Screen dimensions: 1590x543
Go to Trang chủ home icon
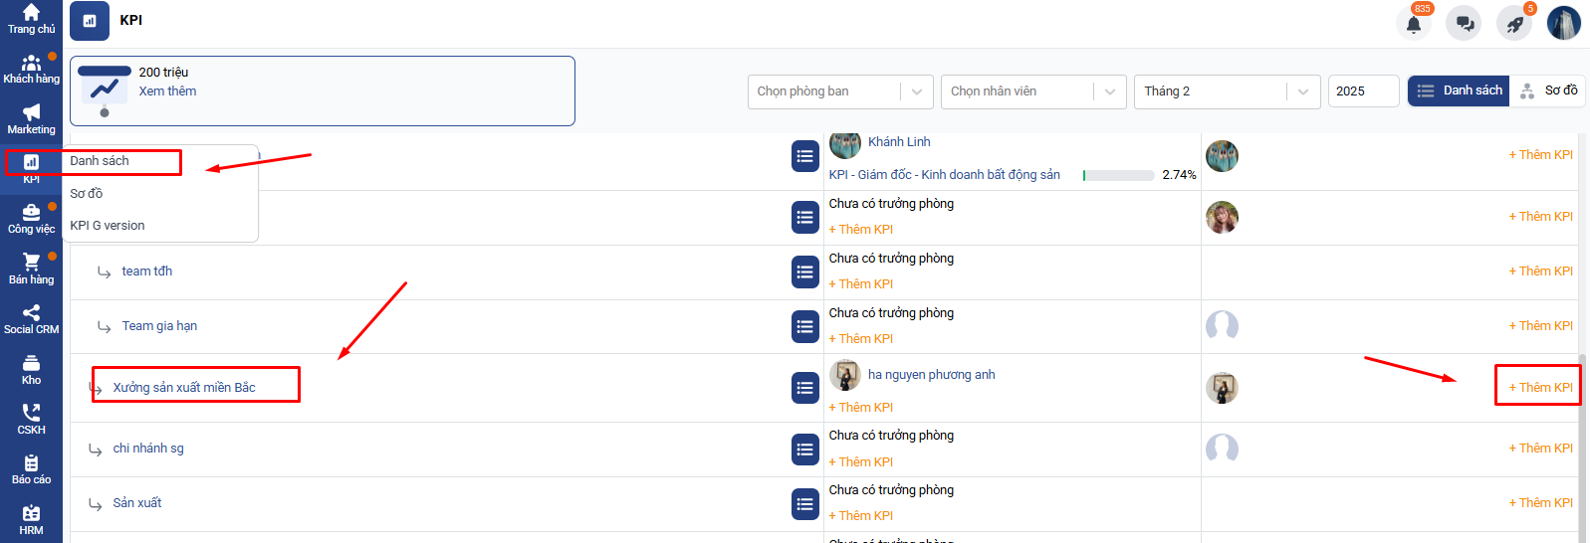pyautogui.click(x=31, y=19)
